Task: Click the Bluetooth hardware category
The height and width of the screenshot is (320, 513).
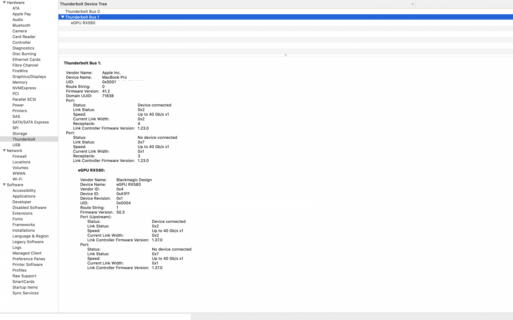Action: pyautogui.click(x=21, y=25)
